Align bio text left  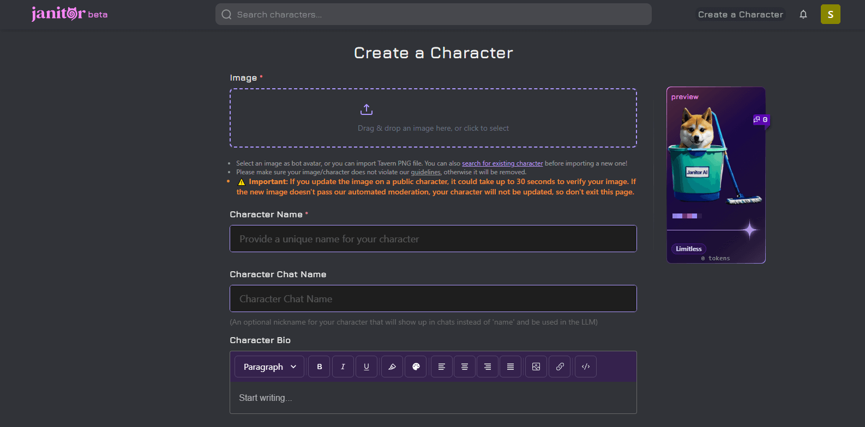442,367
